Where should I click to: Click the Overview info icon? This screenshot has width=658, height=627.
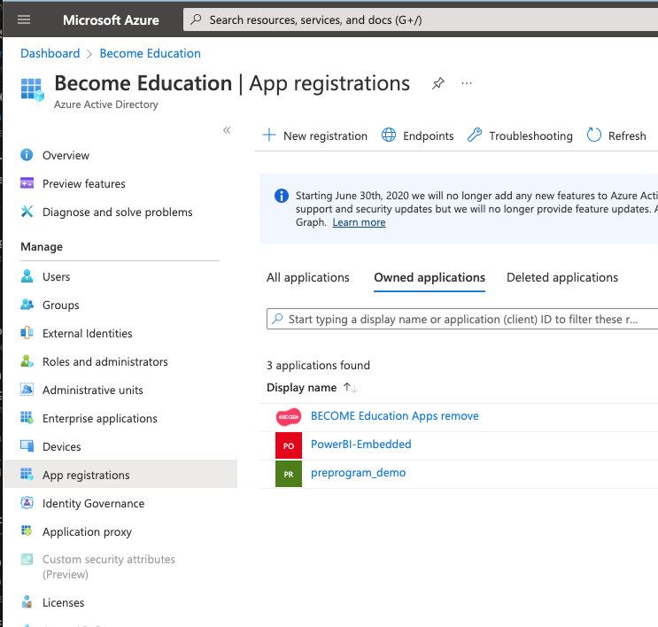pos(27,155)
